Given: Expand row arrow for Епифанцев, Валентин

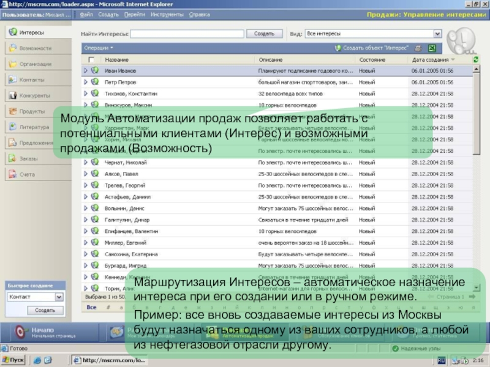Looking at the screenshot, I should pyautogui.click(x=86, y=231).
